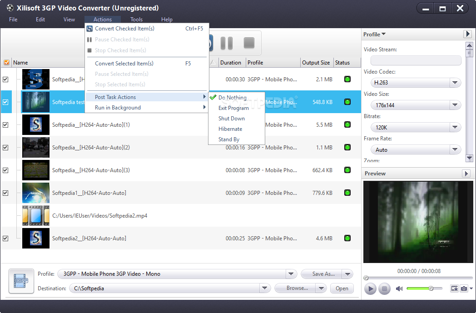Click the 3GPP profile format icon
Screen dimensions: 476x313
21,281
